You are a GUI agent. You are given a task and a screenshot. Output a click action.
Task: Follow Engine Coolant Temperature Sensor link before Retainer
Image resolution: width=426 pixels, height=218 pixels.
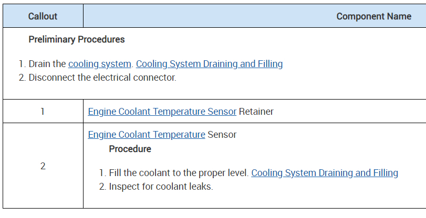pos(162,112)
